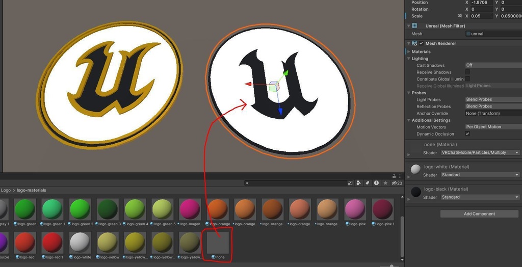Expand the logo-white (Material) properties arrow
522x267 pixels.
click(x=409, y=177)
